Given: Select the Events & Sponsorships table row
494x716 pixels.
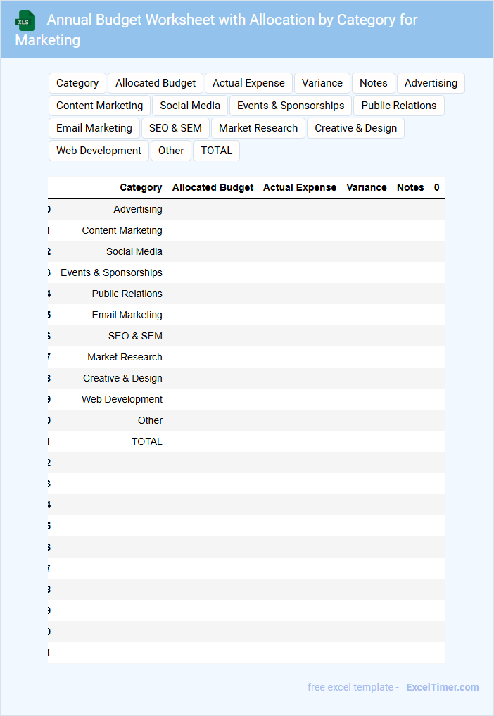Looking at the screenshot, I should [246, 272].
